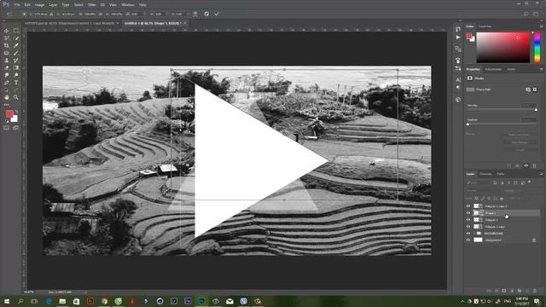This screenshot has width=546, height=307.
Task: Open Chrome from the taskbar
Action: (104, 301)
